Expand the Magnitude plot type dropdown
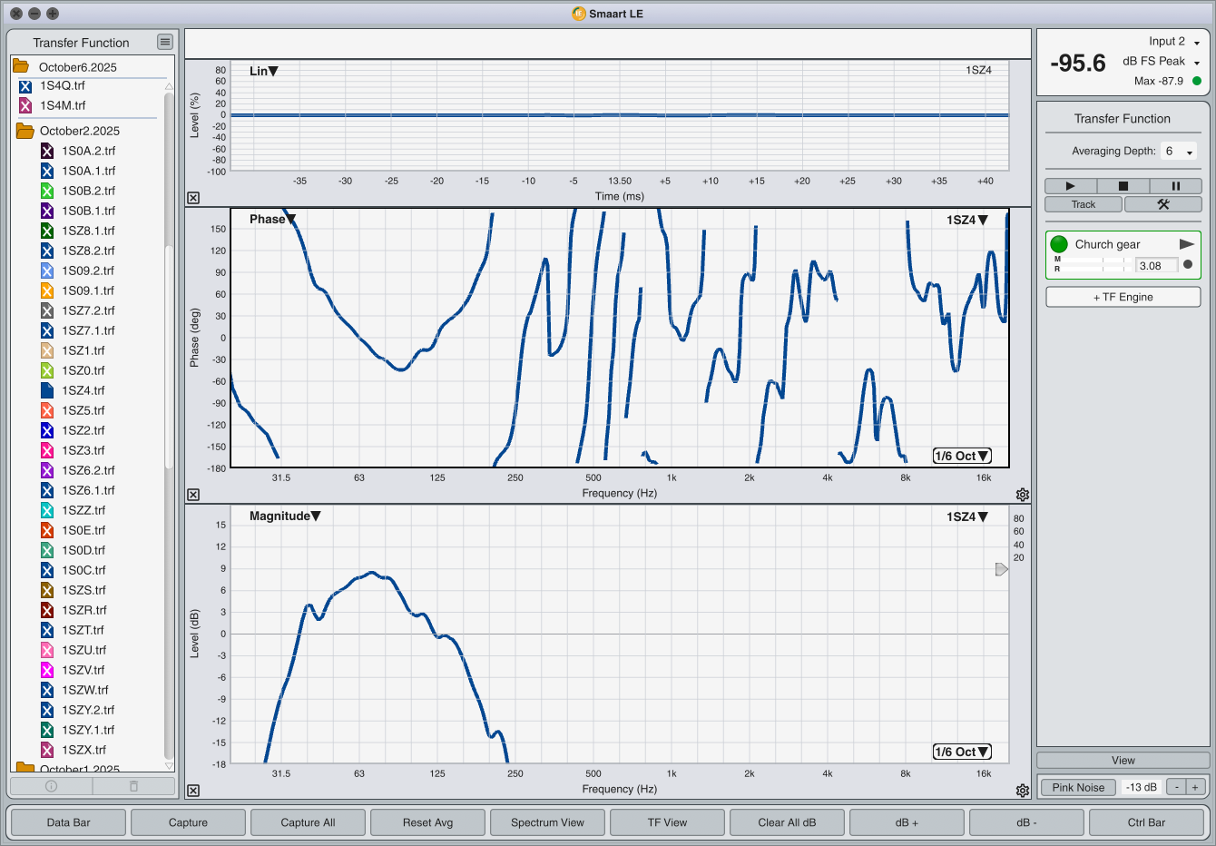1216x846 pixels. (285, 516)
